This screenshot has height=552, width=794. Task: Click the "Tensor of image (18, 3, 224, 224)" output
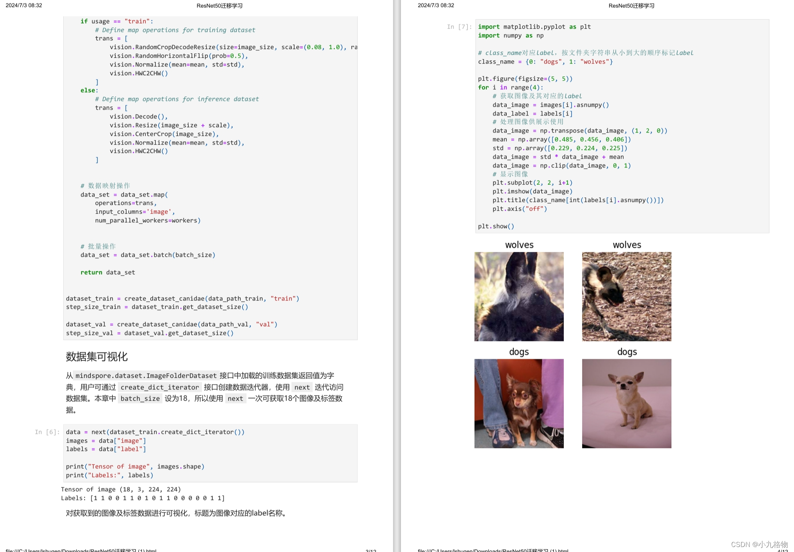[x=121, y=489]
